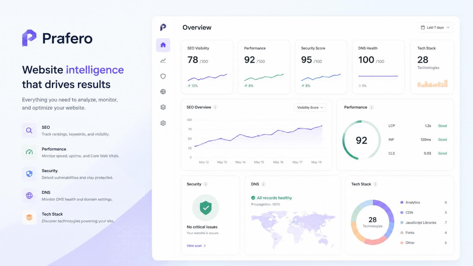Click the Analytics legend color dot
Image resolution: width=473 pixels, height=266 pixels.
[x=402, y=202]
